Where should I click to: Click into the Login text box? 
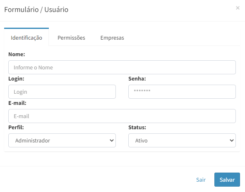pos(62,92)
